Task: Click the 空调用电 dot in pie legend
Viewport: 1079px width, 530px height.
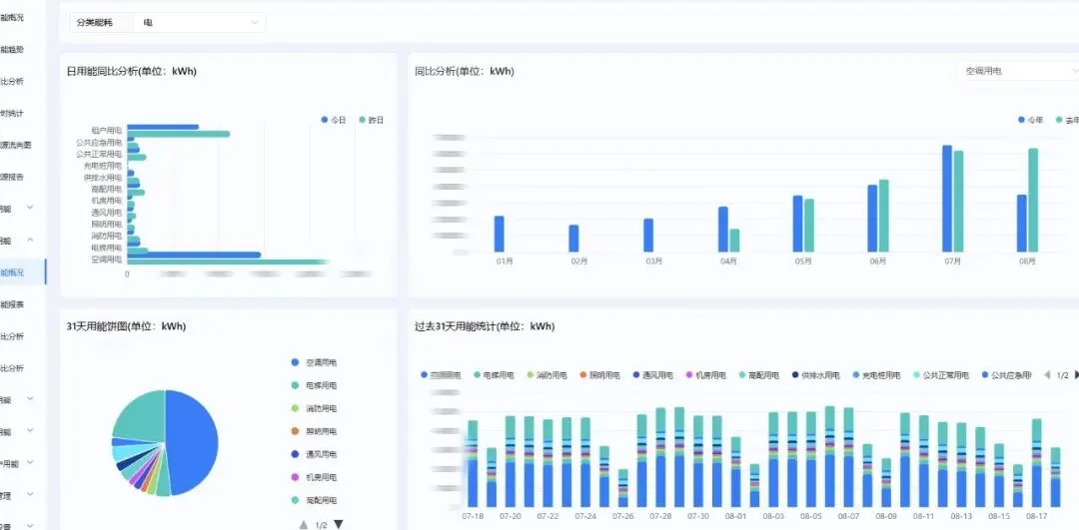Action: [295, 362]
